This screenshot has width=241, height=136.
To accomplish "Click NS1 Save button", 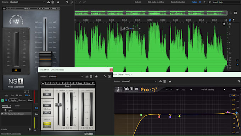I will (x=54, y=9).
